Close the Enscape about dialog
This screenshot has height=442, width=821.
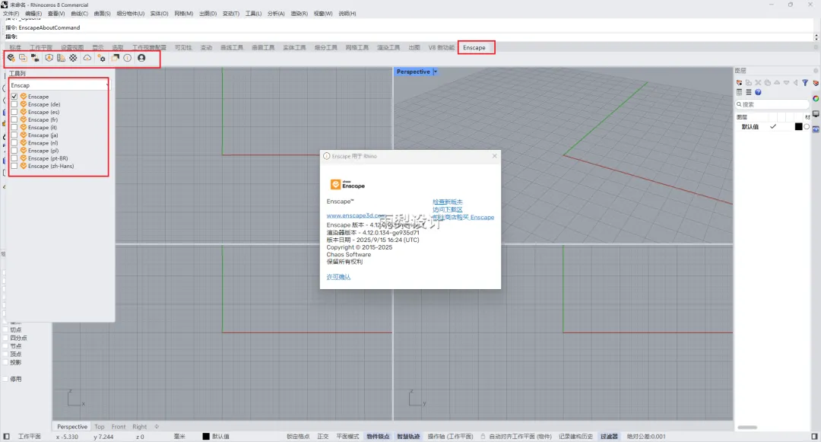pos(494,156)
